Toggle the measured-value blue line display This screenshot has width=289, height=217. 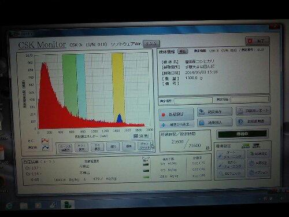point(45,148)
